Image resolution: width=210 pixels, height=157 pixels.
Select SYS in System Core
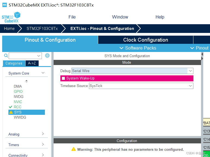click(26, 112)
